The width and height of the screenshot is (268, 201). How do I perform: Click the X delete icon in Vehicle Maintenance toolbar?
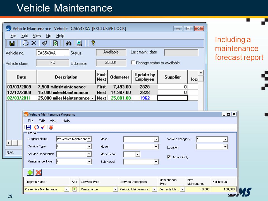pyautogui.click(x=34, y=43)
